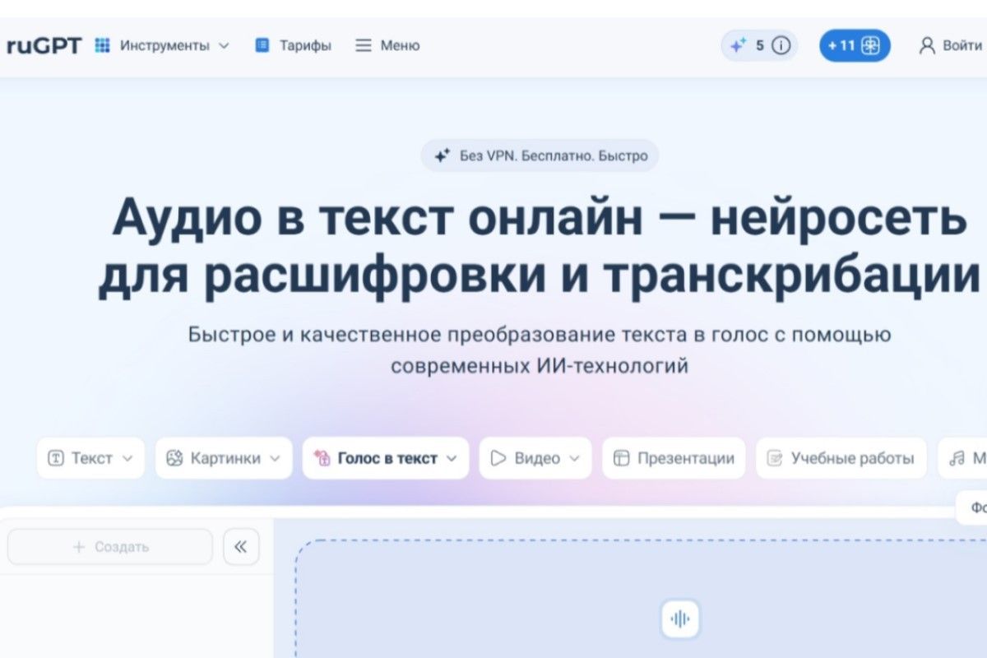Click the Тарифы list icon
This screenshot has width=987, height=658.
coord(262,45)
